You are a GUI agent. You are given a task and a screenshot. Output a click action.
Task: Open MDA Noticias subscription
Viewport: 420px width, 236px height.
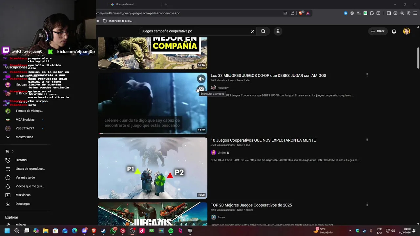tap(25, 120)
